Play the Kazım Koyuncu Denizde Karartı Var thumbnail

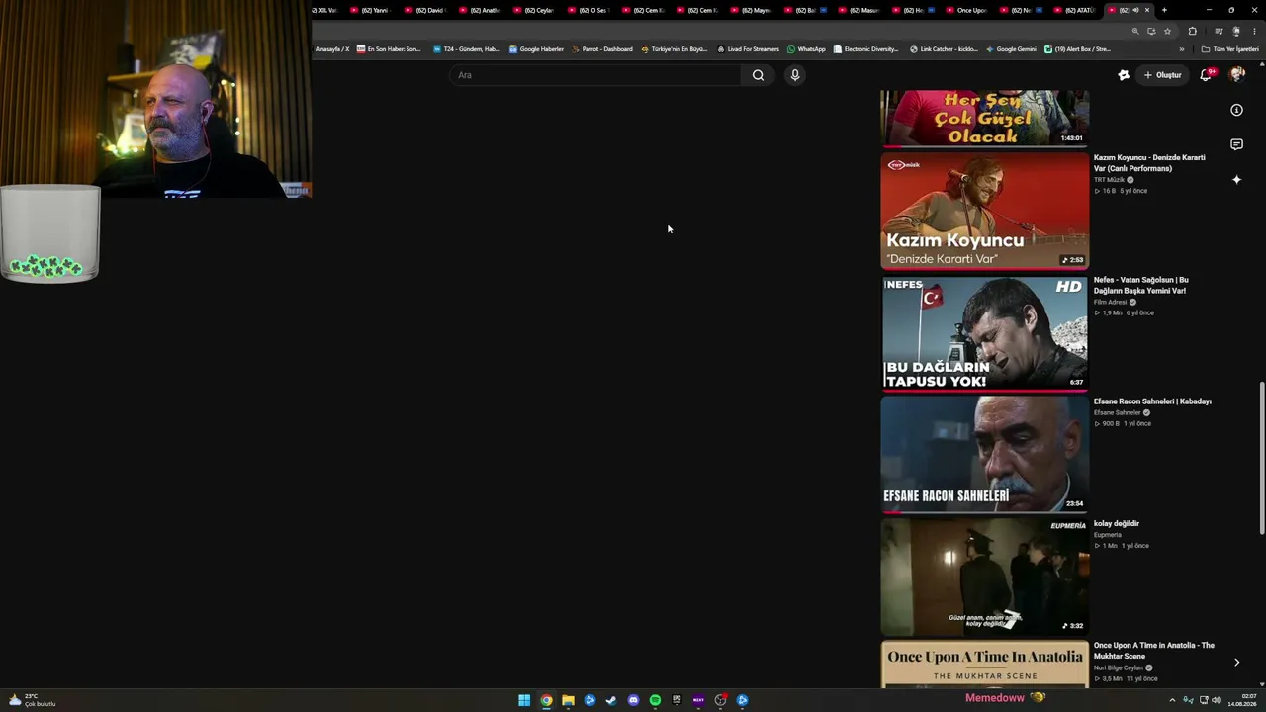[x=985, y=211]
